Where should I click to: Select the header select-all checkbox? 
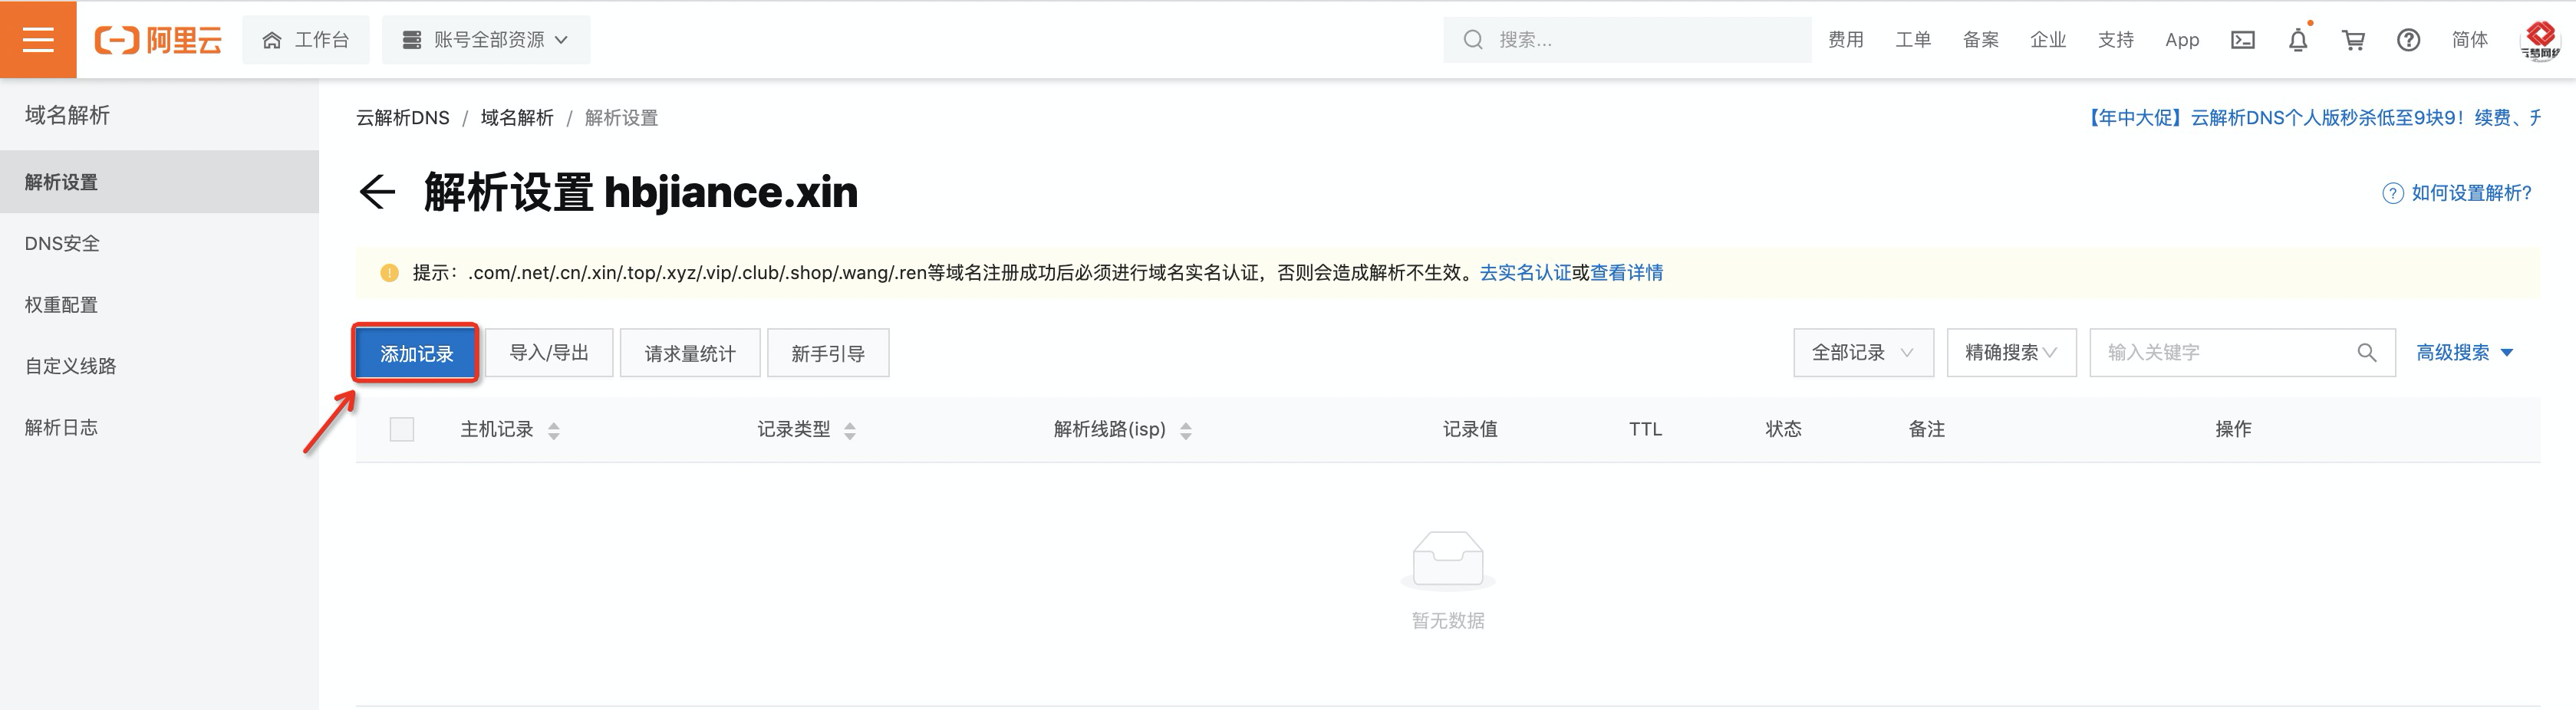pos(401,429)
